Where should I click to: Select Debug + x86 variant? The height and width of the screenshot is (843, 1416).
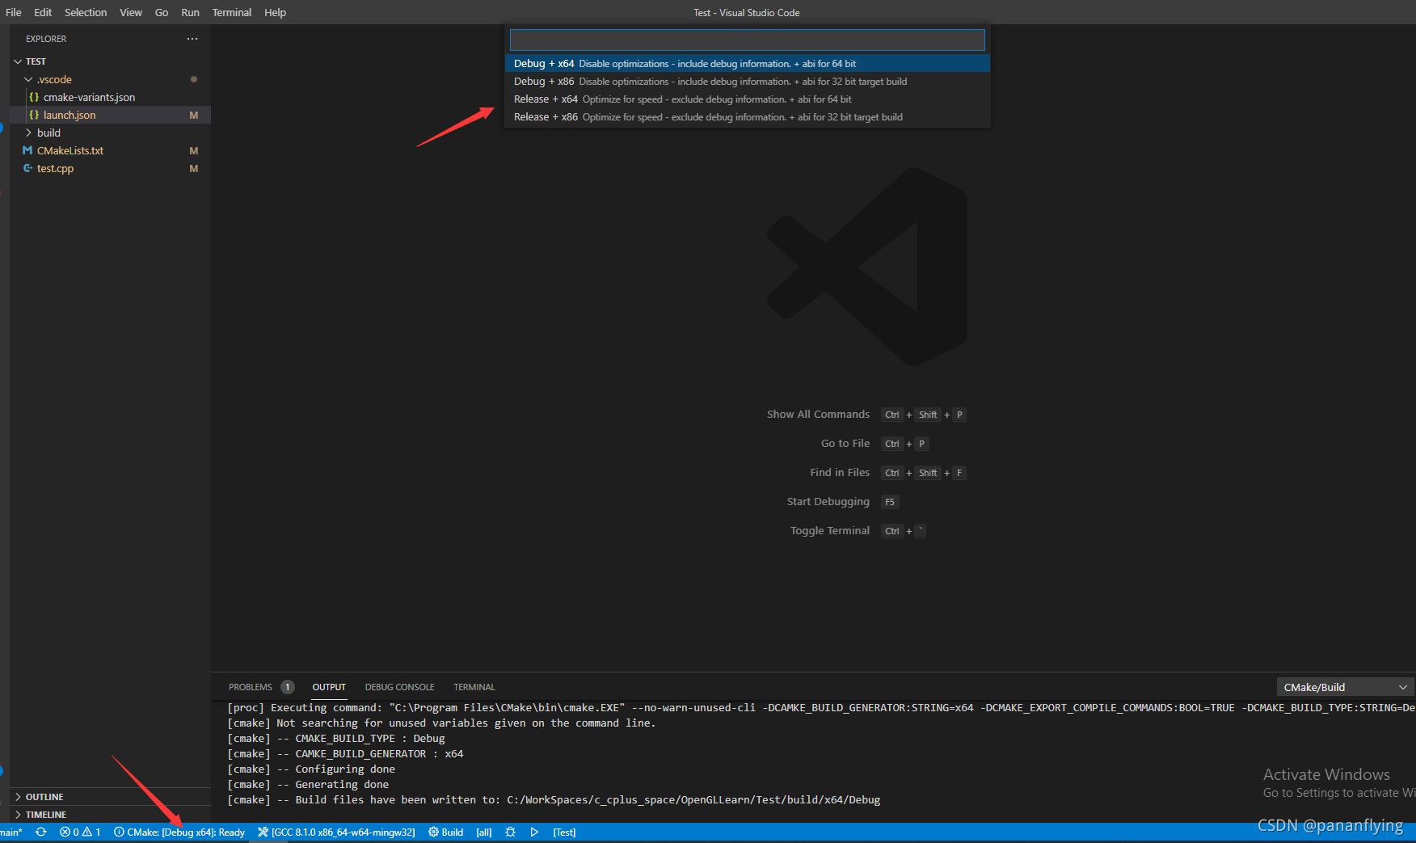point(748,81)
